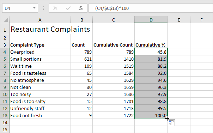
Task: Click the count cell 65
Action: pos(82,73)
